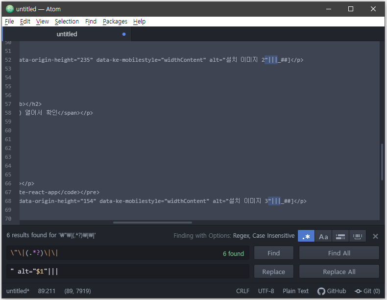The width and height of the screenshot is (387, 300).
Task: Click line number 68 in gutter
Action: (8, 201)
